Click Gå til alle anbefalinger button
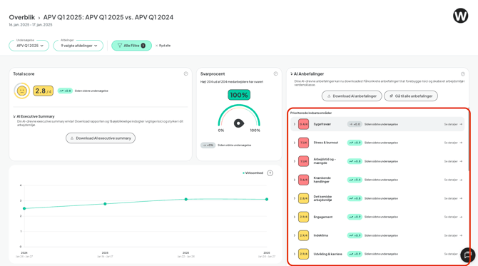478x266 pixels. click(x=411, y=96)
